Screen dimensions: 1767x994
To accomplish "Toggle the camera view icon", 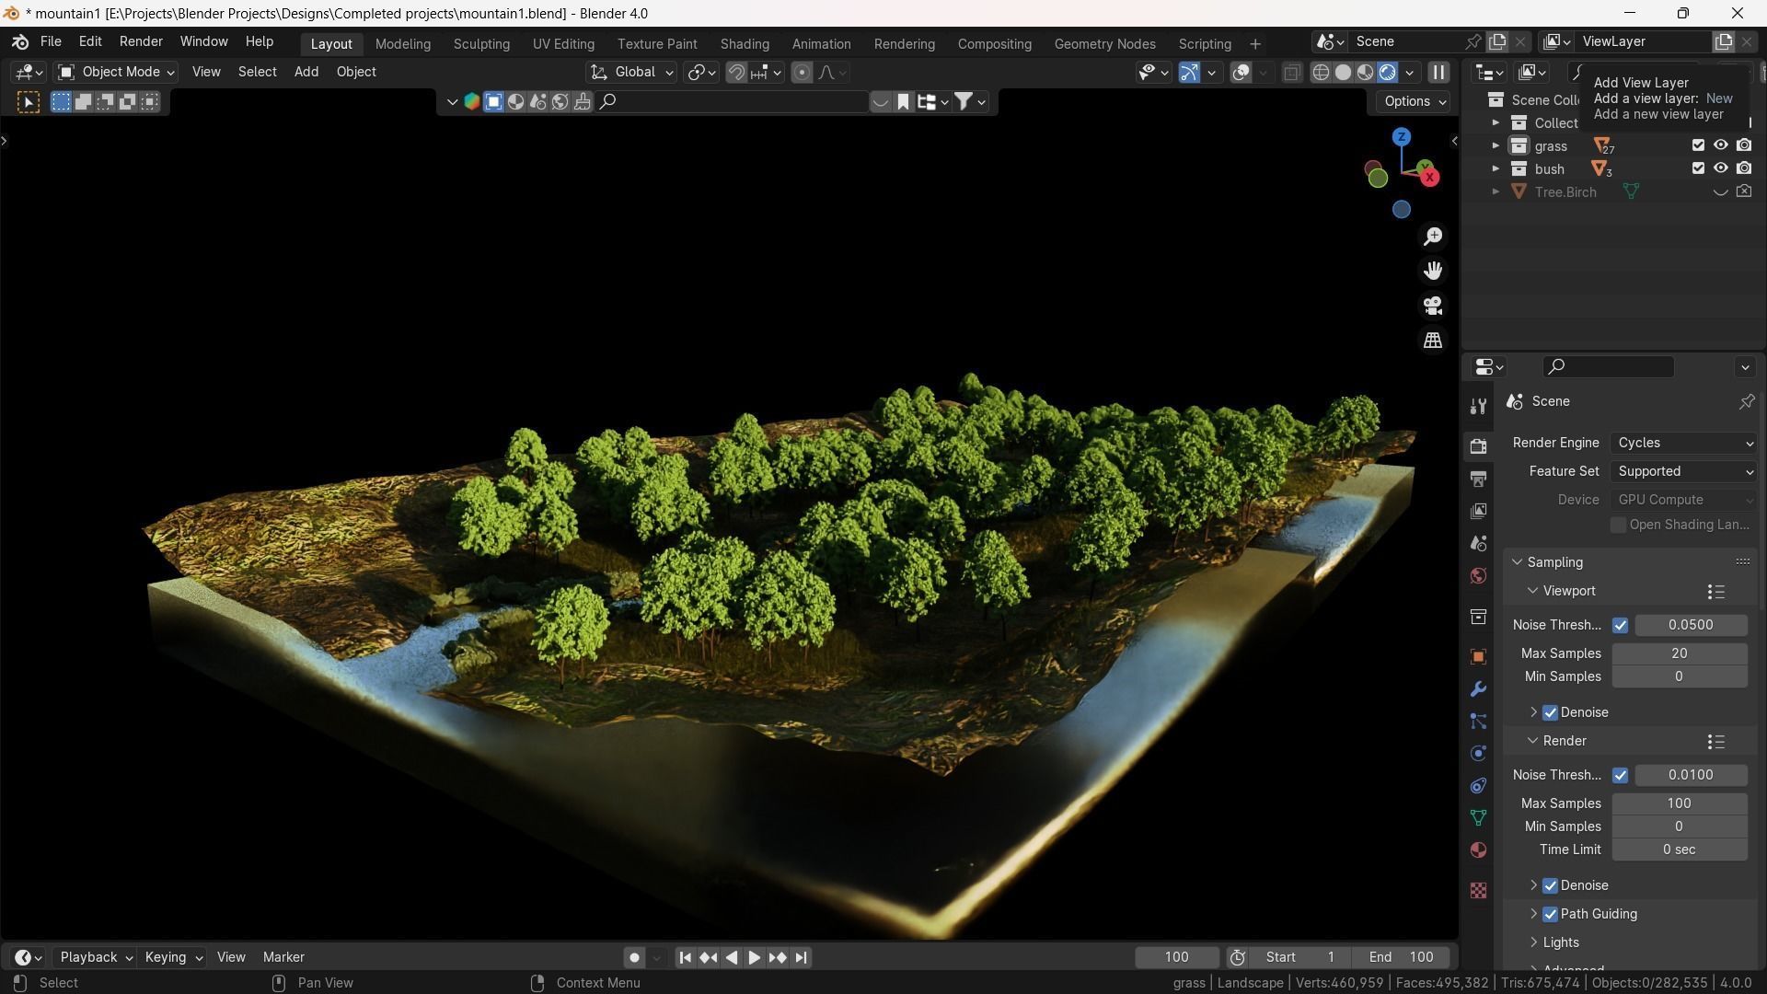I will [1433, 306].
